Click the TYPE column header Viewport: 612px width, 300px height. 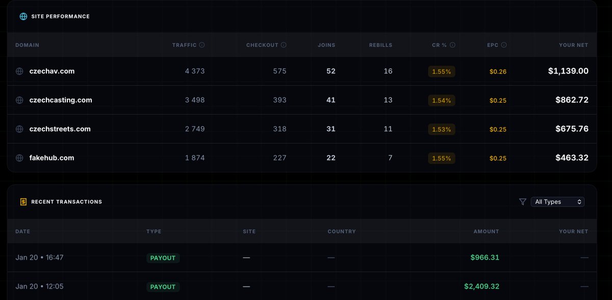(154, 231)
